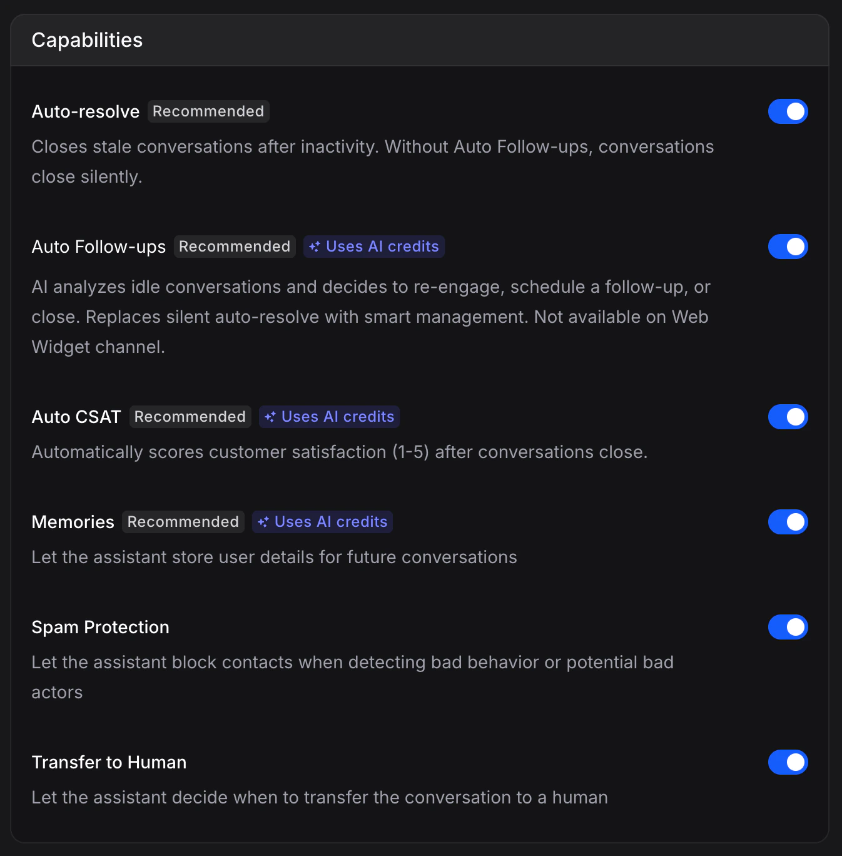Click the Auto CSAT capability title
The height and width of the screenshot is (856, 842).
pyautogui.click(x=76, y=417)
